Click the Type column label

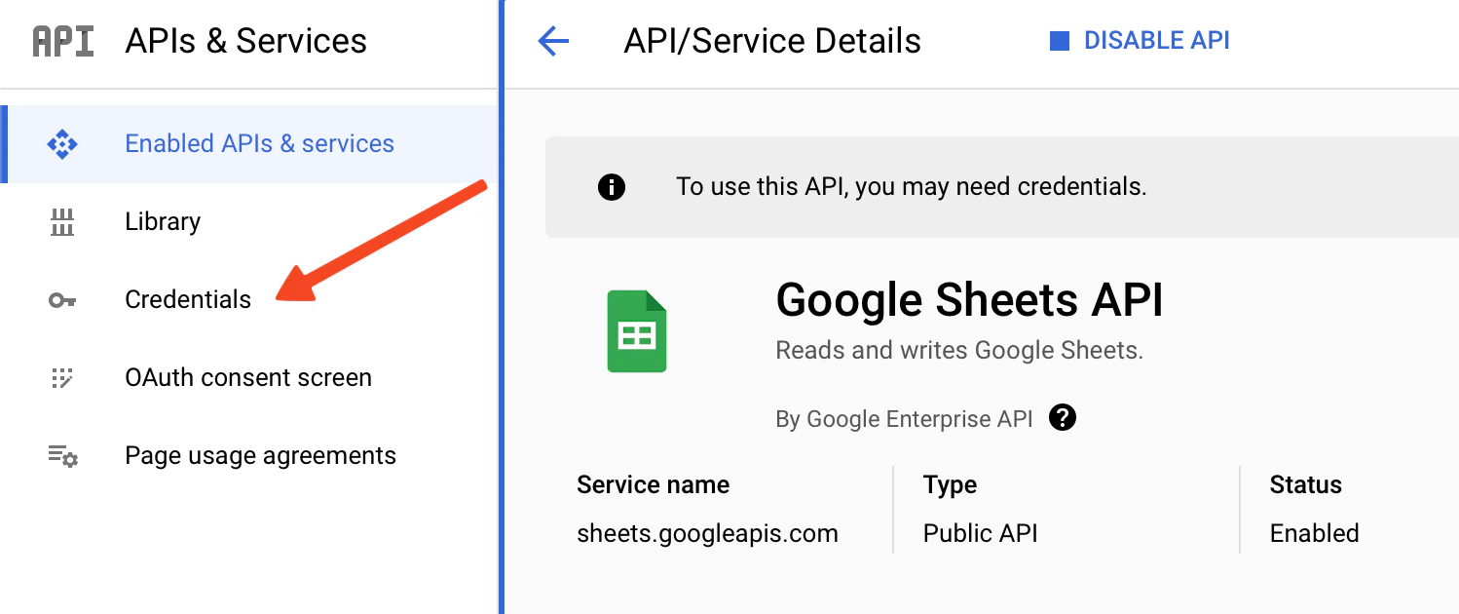[950, 485]
